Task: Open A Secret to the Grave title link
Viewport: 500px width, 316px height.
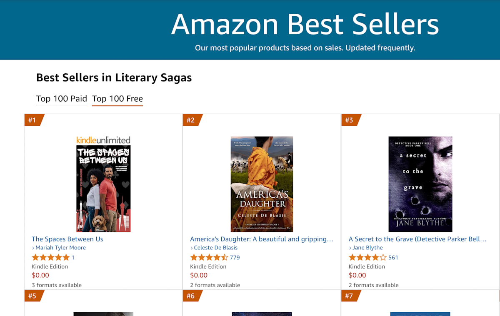Action: coord(417,239)
